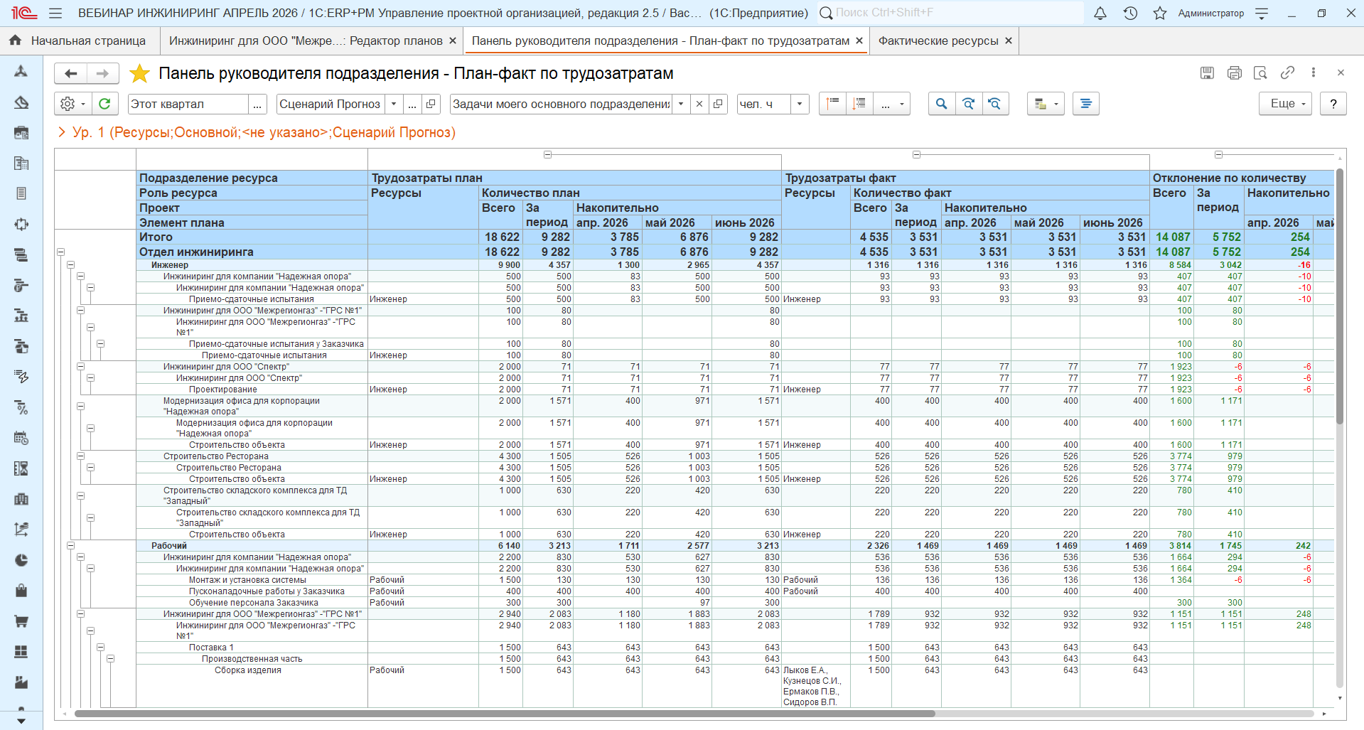The height and width of the screenshot is (730, 1364).
Task: Save report with the diskette icon
Action: 1207,73
